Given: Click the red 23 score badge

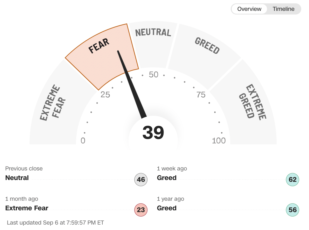Looking at the screenshot, I should [141, 210].
